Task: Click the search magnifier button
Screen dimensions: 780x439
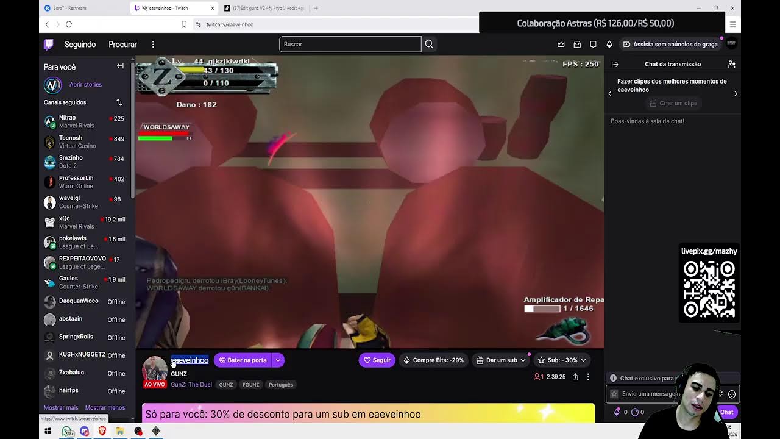Action: 429,44
